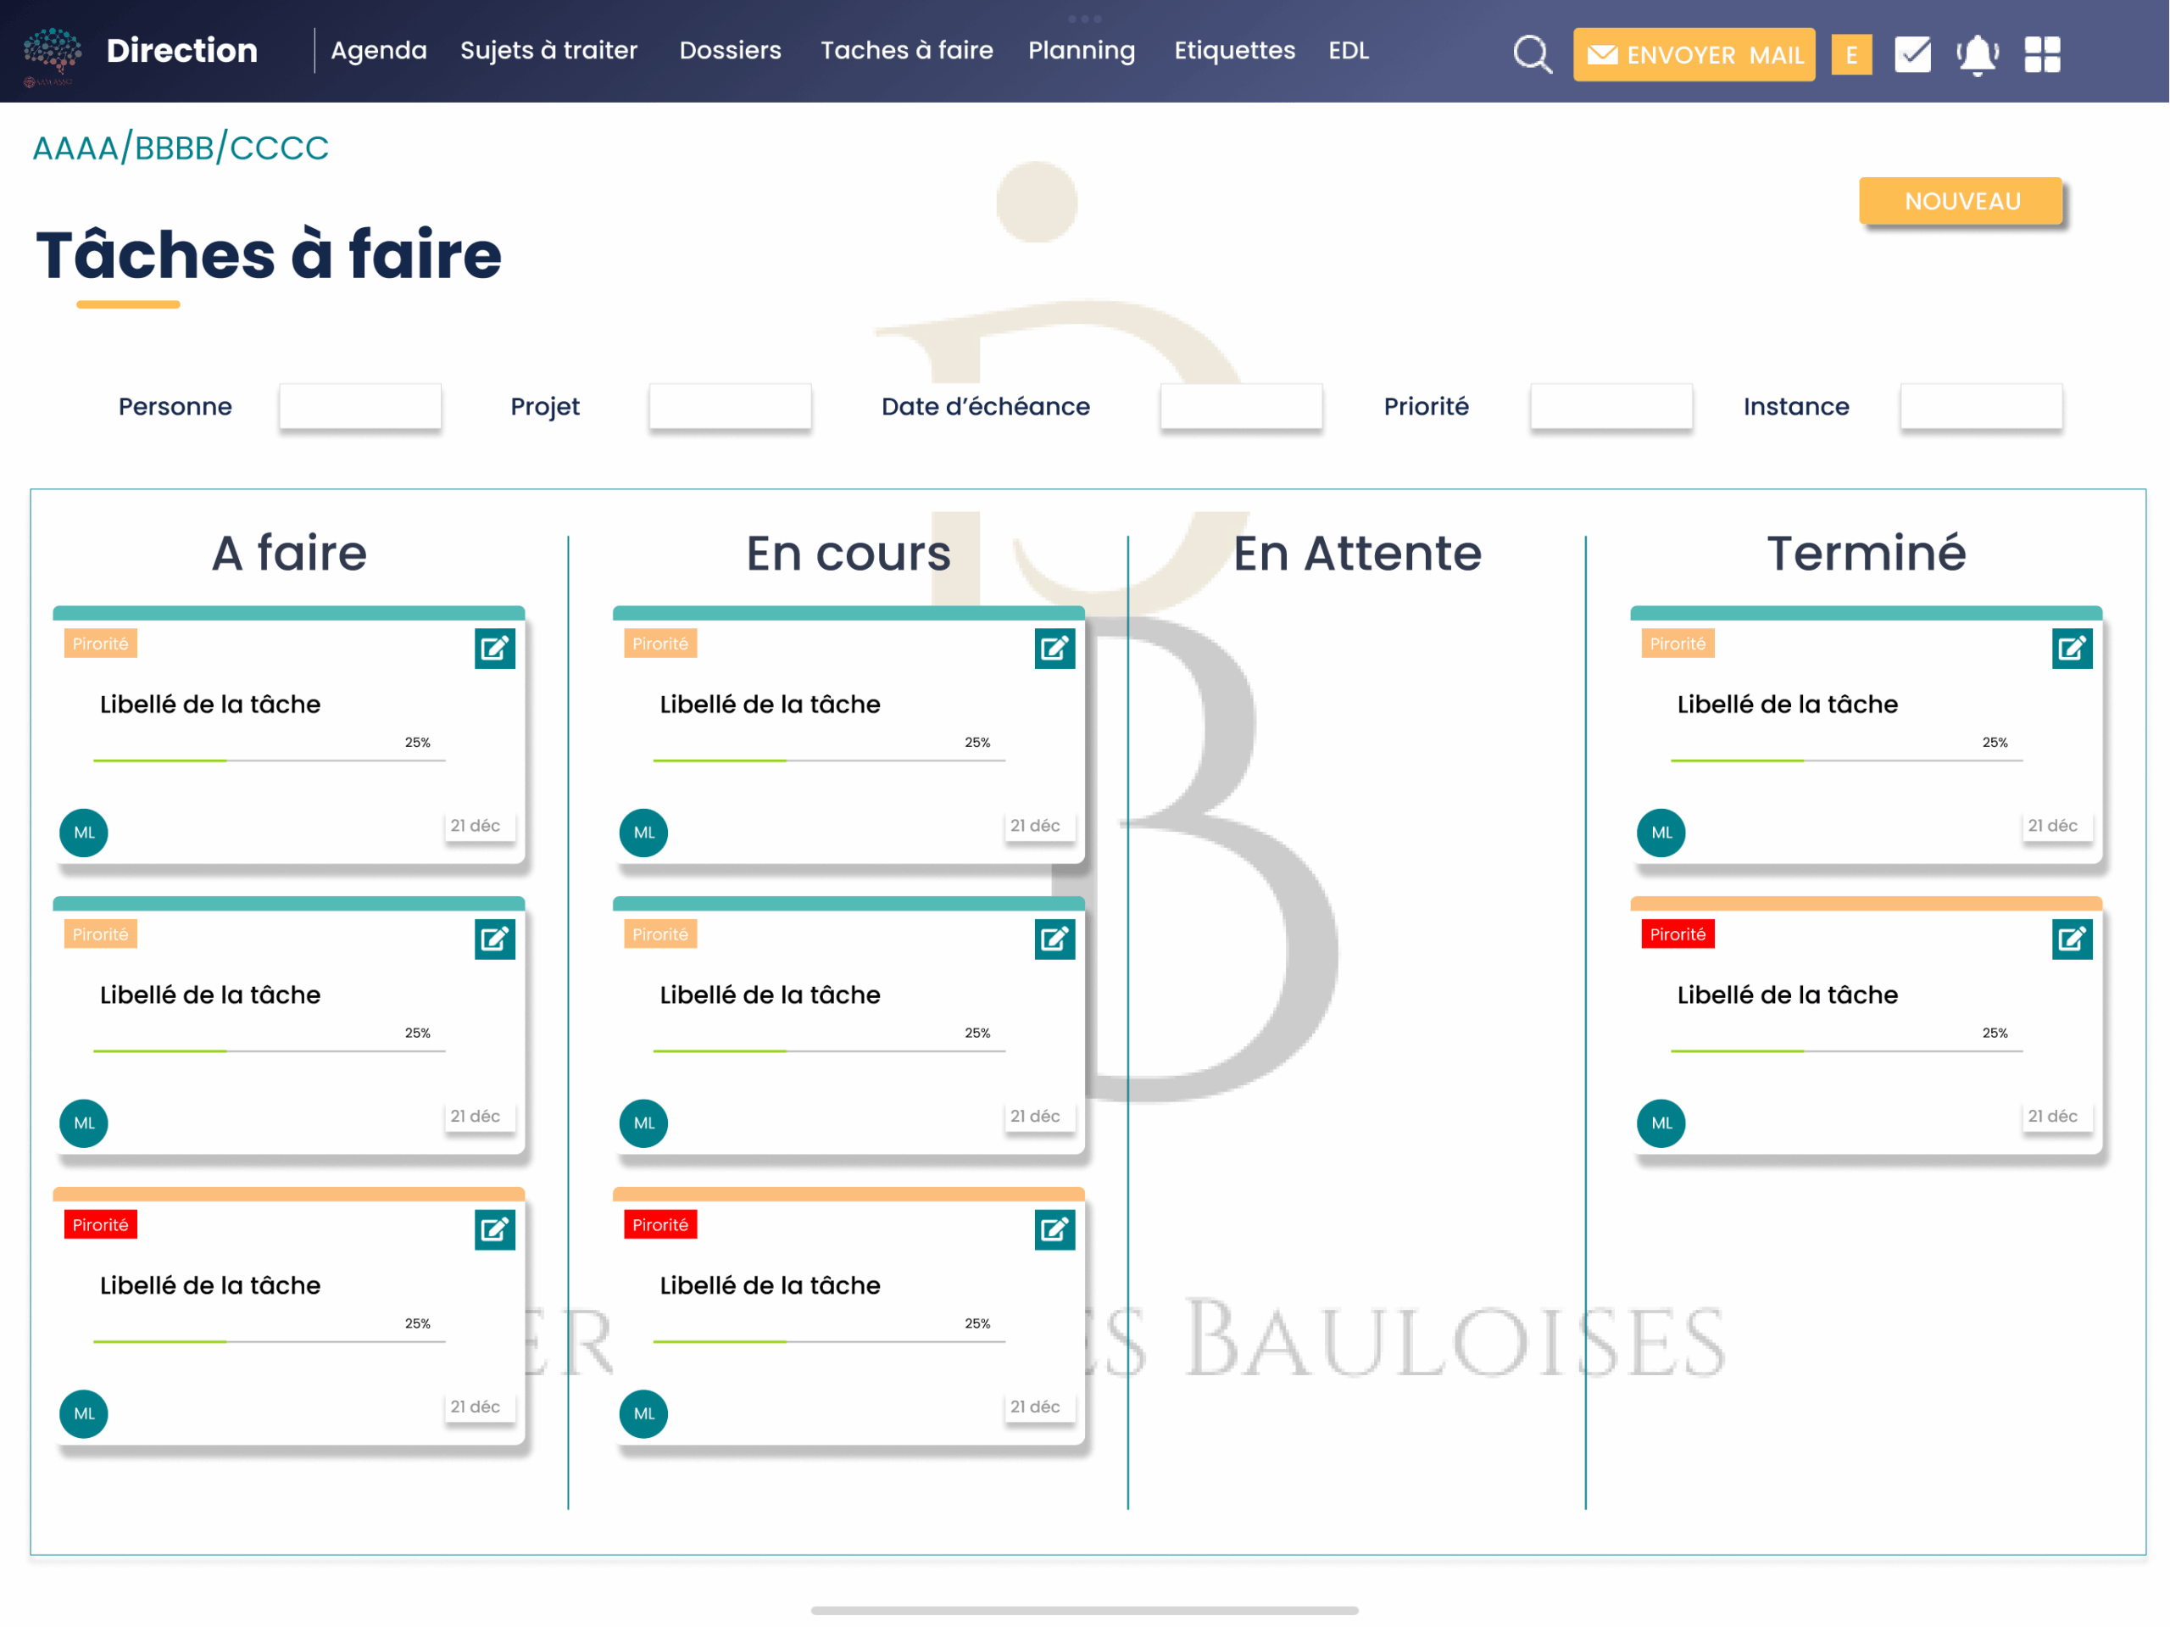The height and width of the screenshot is (1627, 2170).
Task: Click progress bar on top Terminé card
Action: 1846,760
